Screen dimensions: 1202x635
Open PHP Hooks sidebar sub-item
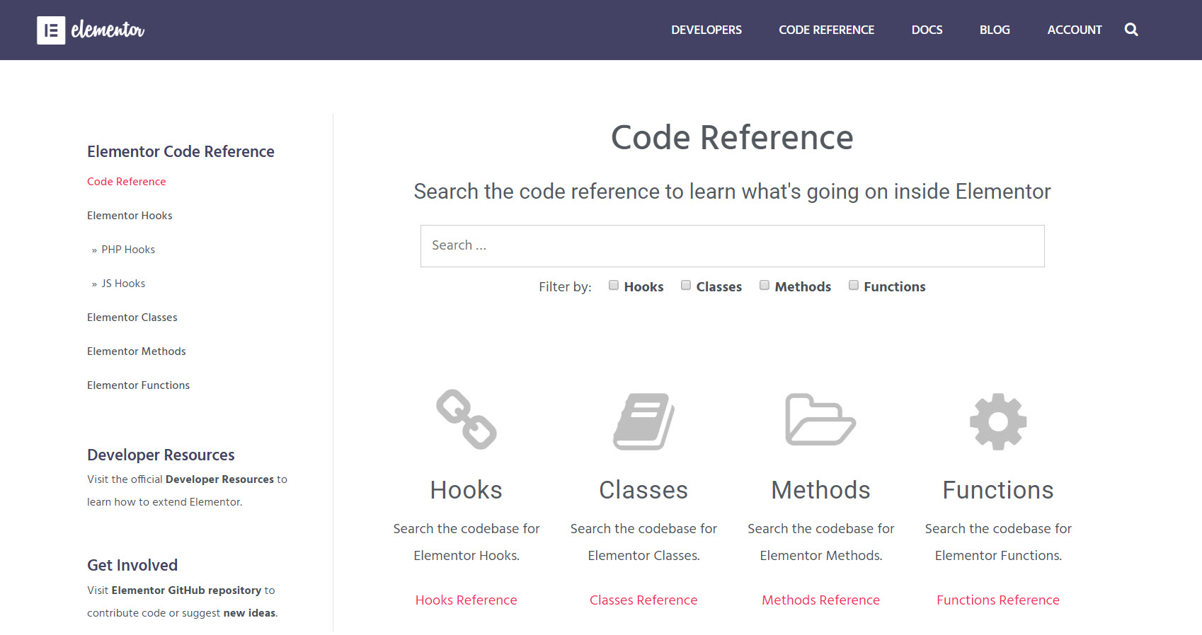tap(128, 250)
